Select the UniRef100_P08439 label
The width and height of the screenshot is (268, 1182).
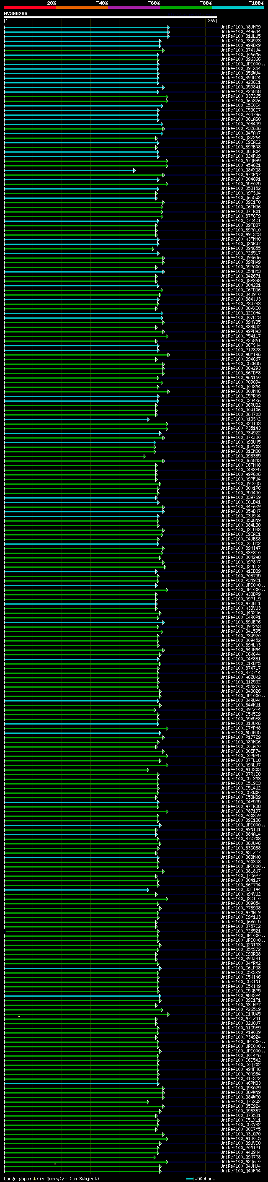240,124
